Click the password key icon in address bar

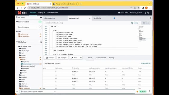131,8
